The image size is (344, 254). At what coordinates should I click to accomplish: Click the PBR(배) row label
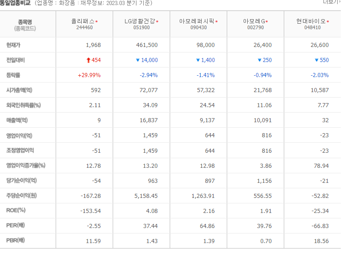pos(16,240)
